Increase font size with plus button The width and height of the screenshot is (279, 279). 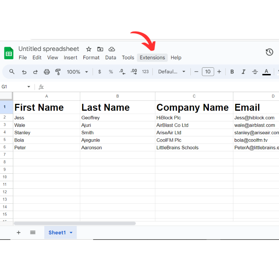coord(219,72)
